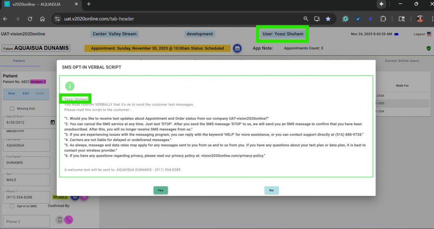
Task: Confirm SMS opt-in with Yes button
Action: 161,190
